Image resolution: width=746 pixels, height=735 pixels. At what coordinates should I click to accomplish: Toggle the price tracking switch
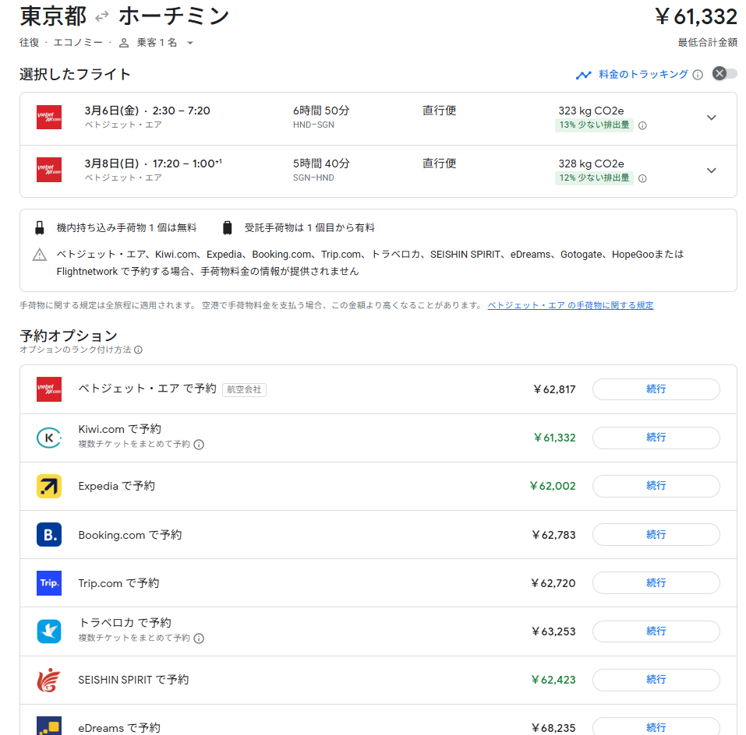coord(724,74)
